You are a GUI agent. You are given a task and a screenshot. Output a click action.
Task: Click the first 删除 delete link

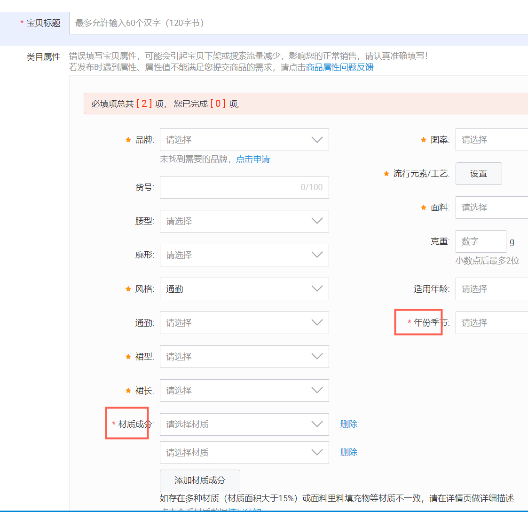(x=349, y=424)
